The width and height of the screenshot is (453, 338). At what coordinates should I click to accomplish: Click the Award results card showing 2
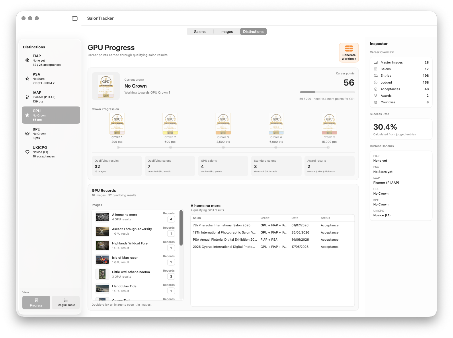tap(329, 166)
